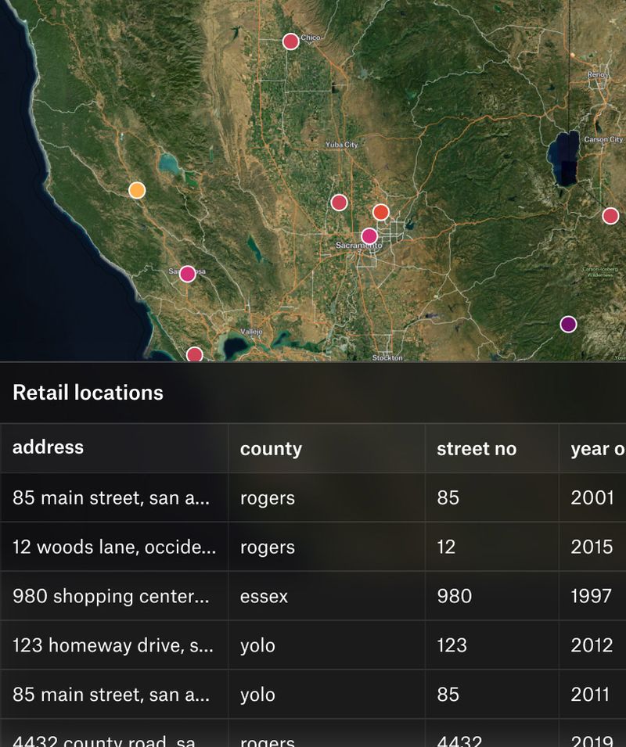Sort the table by the county column
The height and width of the screenshot is (747, 626).
click(270, 449)
